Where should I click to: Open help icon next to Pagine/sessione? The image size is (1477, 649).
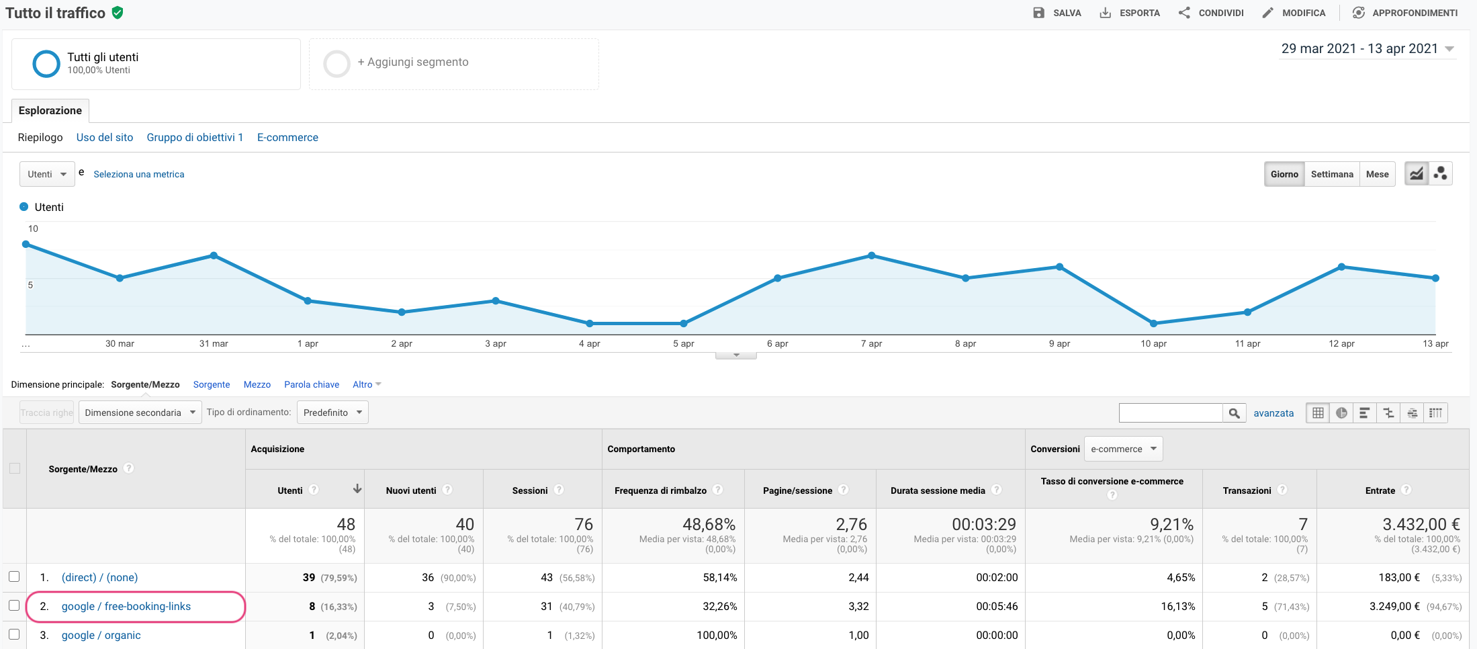844,490
